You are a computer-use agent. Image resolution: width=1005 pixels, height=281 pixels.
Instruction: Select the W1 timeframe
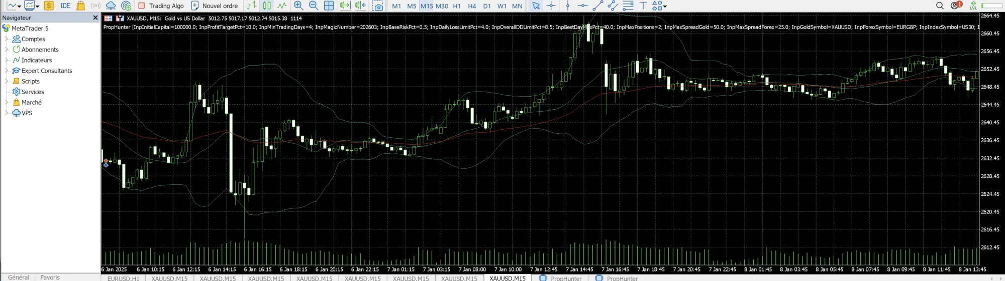tap(502, 6)
